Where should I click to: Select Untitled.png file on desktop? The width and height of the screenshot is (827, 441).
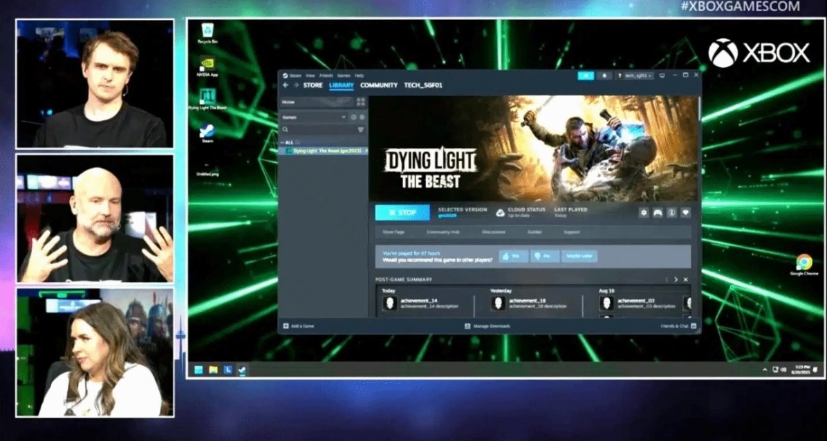(207, 169)
